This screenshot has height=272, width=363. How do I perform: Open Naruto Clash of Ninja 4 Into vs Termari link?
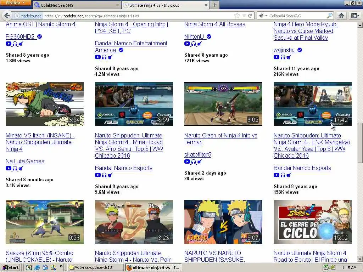pyautogui.click(x=220, y=139)
